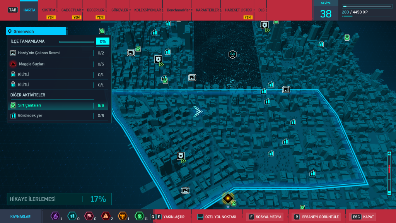Click the police shield icon below HAREKET LİSTESİ tab
This screenshot has width=396, height=223.
(x=265, y=26)
